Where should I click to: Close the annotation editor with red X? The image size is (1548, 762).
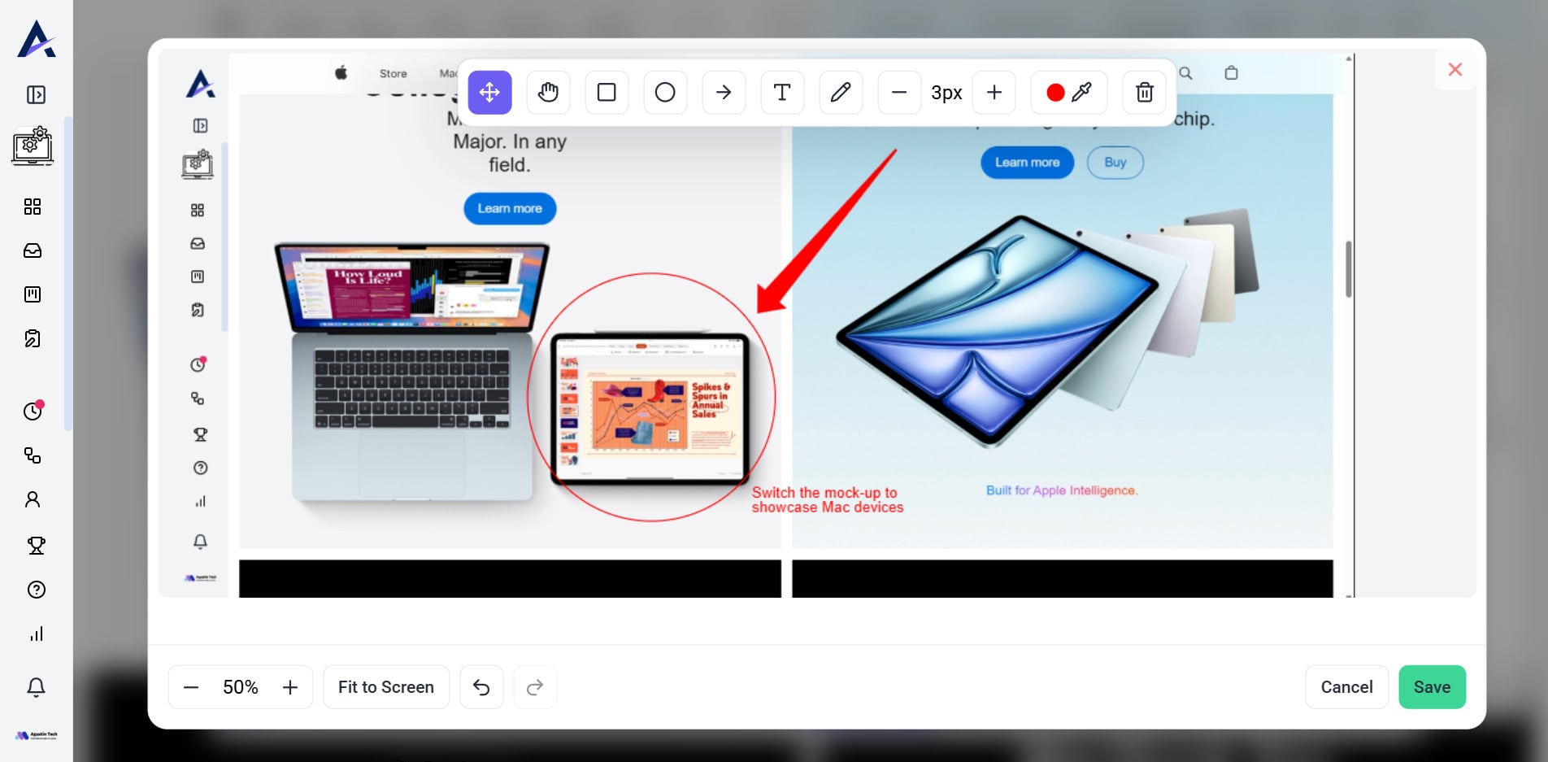(x=1455, y=70)
